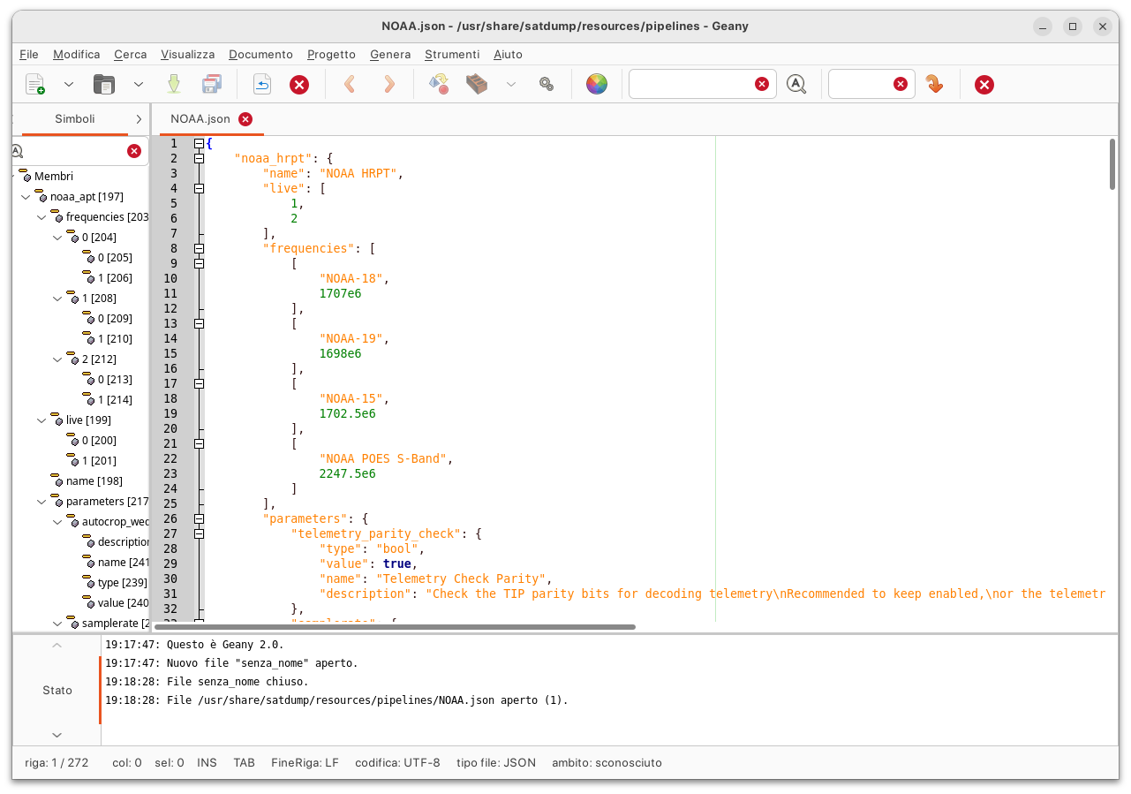Screen dimensions: 1131x794
Task: Navigate forward with the right arrow icon
Action: pos(388,85)
